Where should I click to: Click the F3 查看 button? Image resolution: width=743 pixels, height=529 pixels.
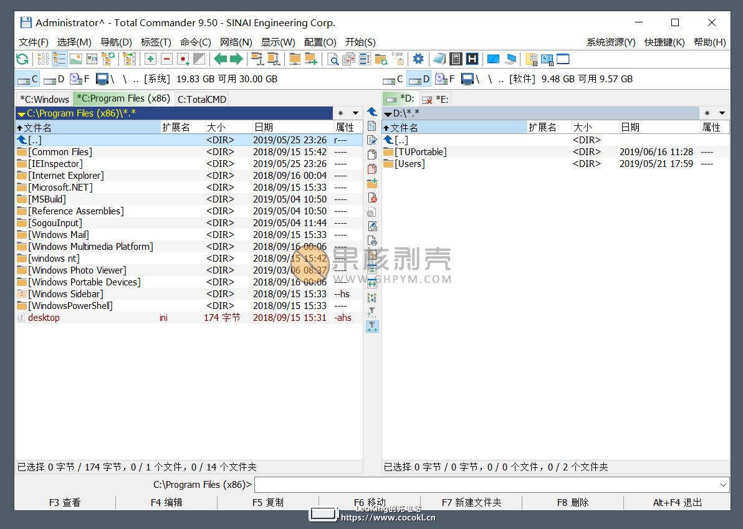tap(65, 502)
